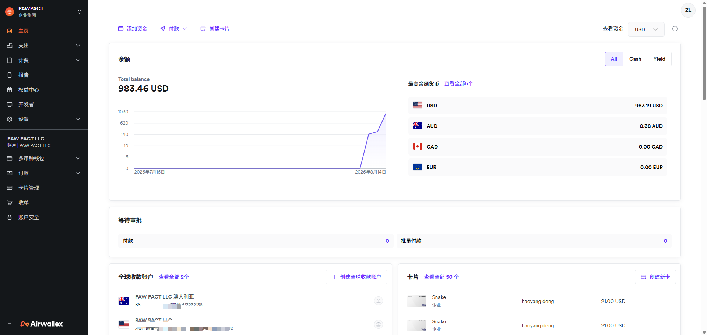Viewport: 707px width, 335px height.
Task: Open the ZL user avatar
Action: [x=688, y=10]
